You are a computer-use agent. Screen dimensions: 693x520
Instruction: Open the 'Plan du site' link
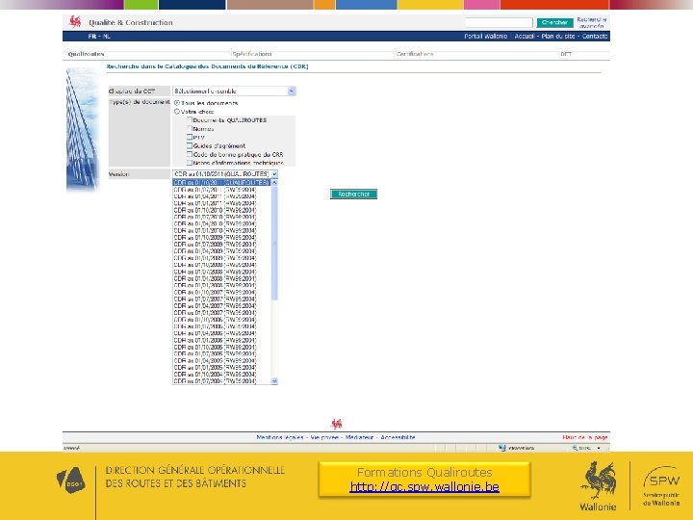pos(558,37)
